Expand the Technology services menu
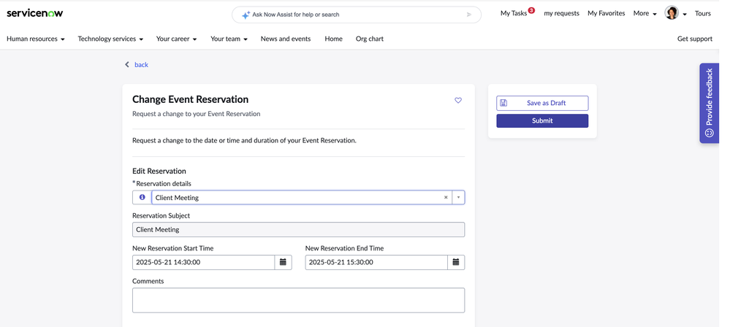Image resolution: width=730 pixels, height=327 pixels. pyautogui.click(x=110, y=39)
